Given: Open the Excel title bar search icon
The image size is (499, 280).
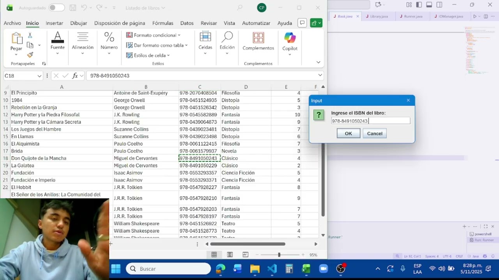Looking at the screenshot, I should 240,8.
